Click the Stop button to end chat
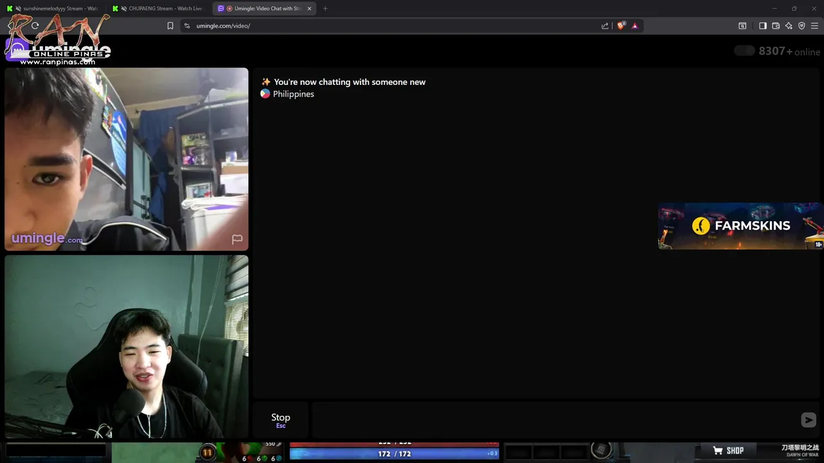 pos(281,420)
